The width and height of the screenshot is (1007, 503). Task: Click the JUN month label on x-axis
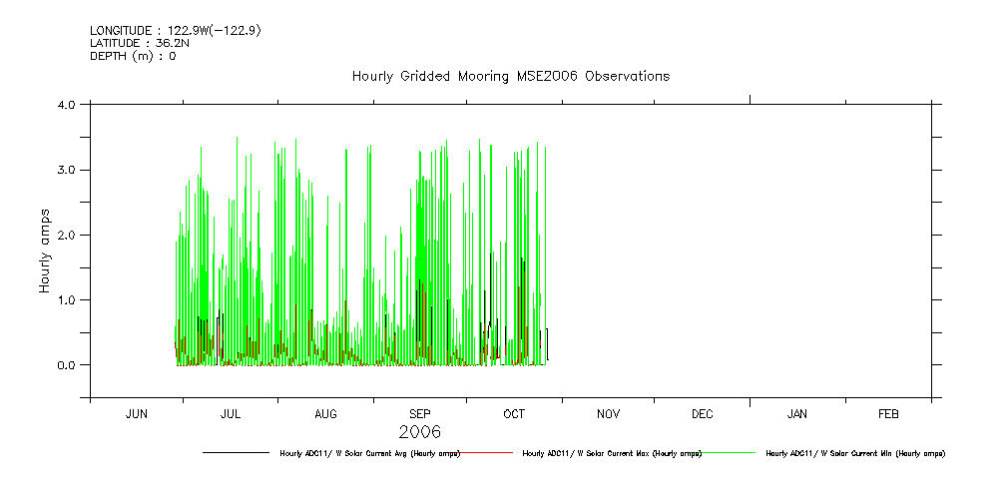pyautogui.click(x=136, y=413)
